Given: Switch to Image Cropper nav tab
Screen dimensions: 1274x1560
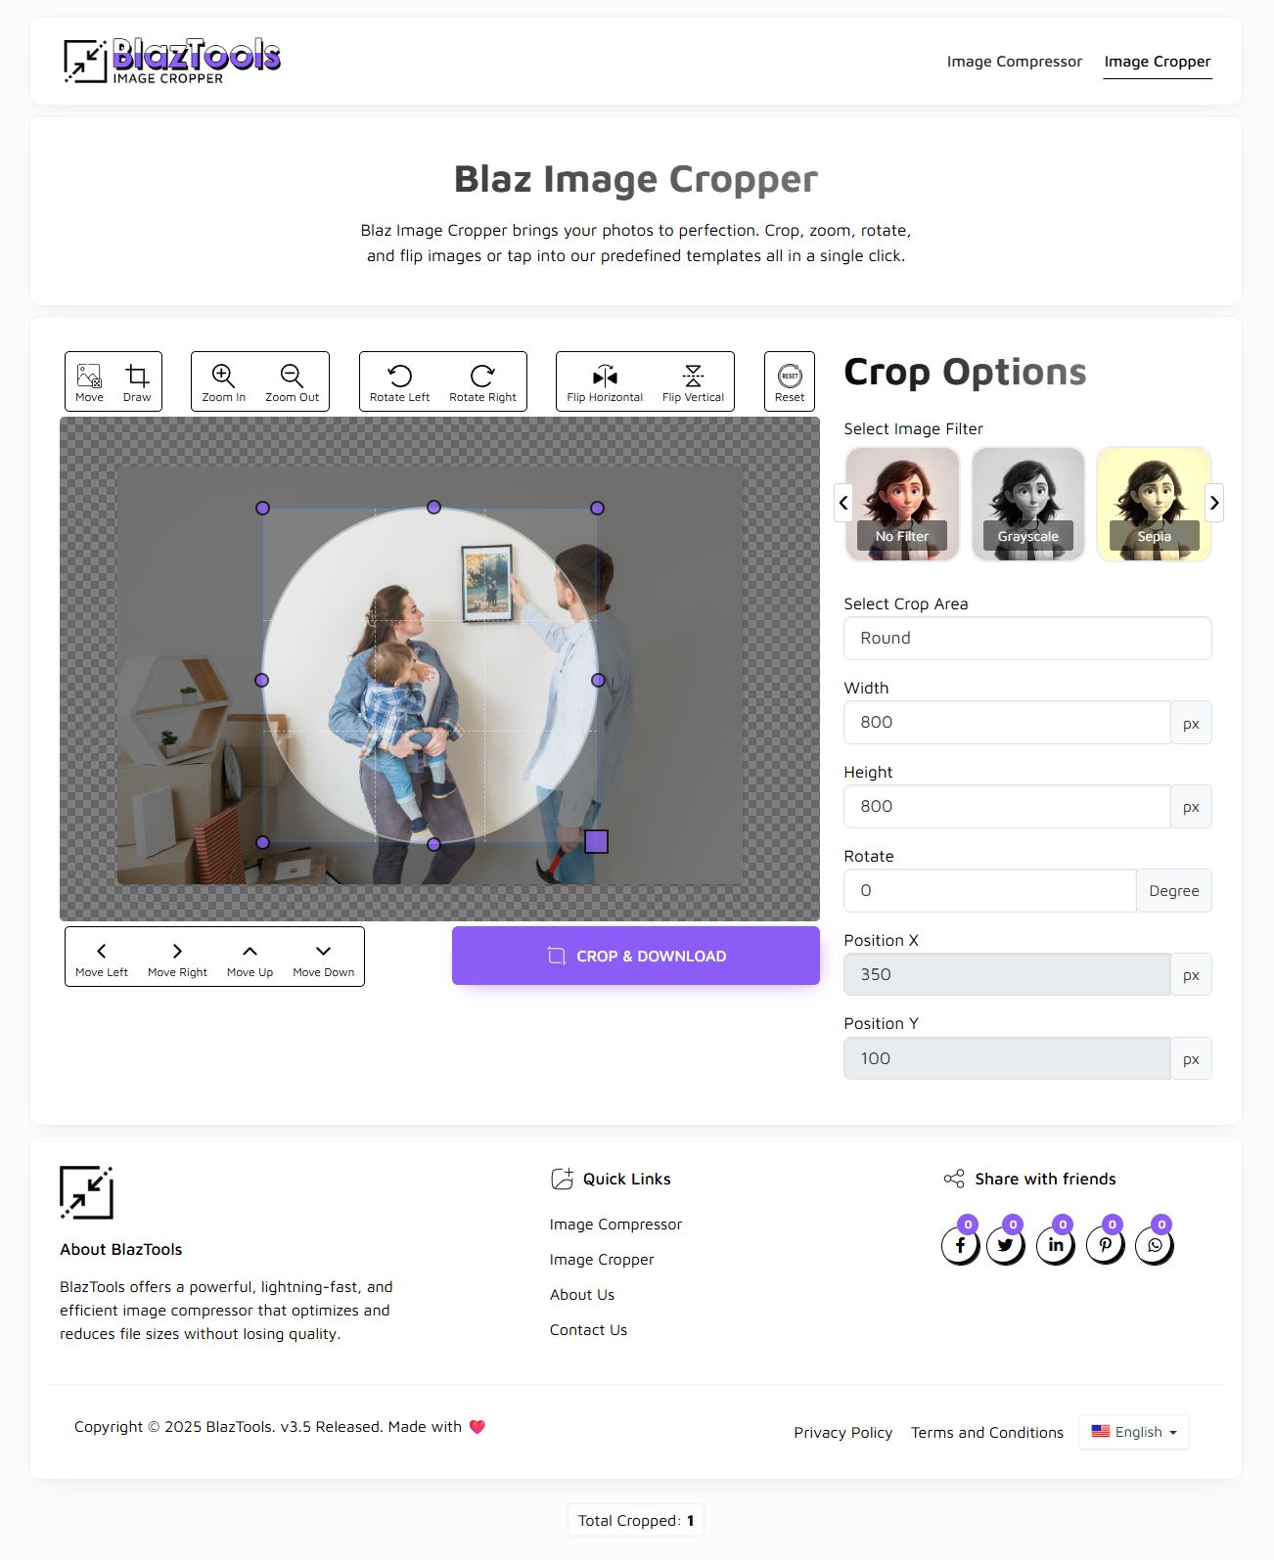Looking at the screenshot, I should click(x=1158, y=62).
